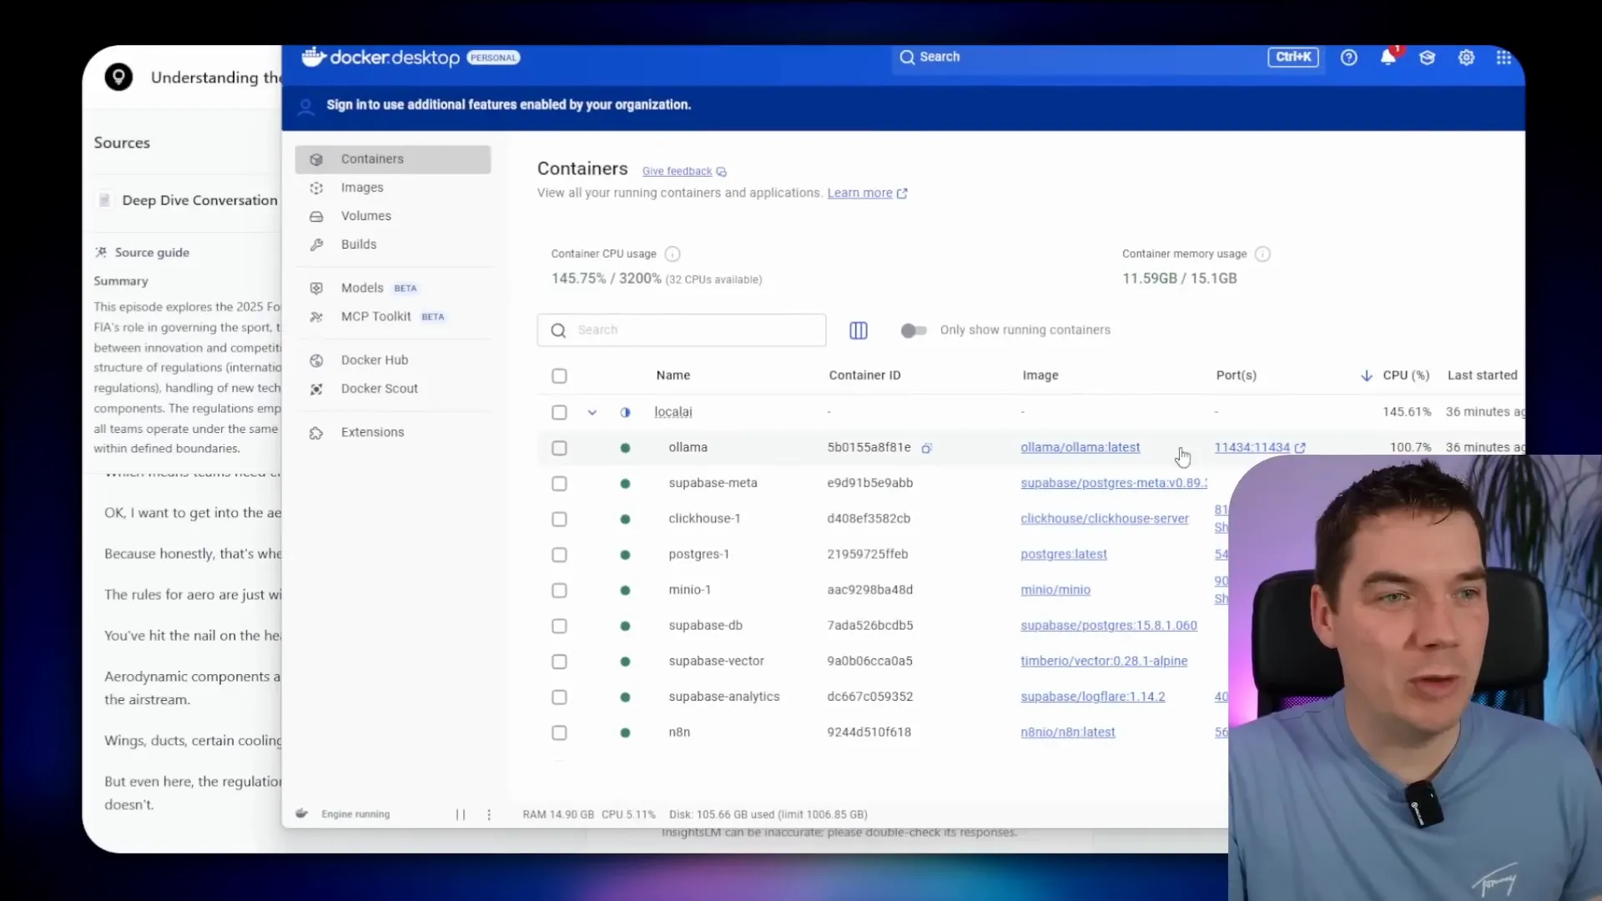This screenshot has width=1602, height=901.
Task: Open the Docker Desktop help icon
Action: pyautogui.click(x=1348, y=58)
